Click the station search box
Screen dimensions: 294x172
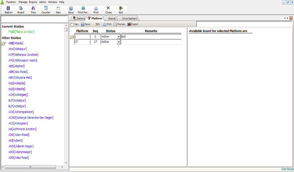[x=34, y=19]
